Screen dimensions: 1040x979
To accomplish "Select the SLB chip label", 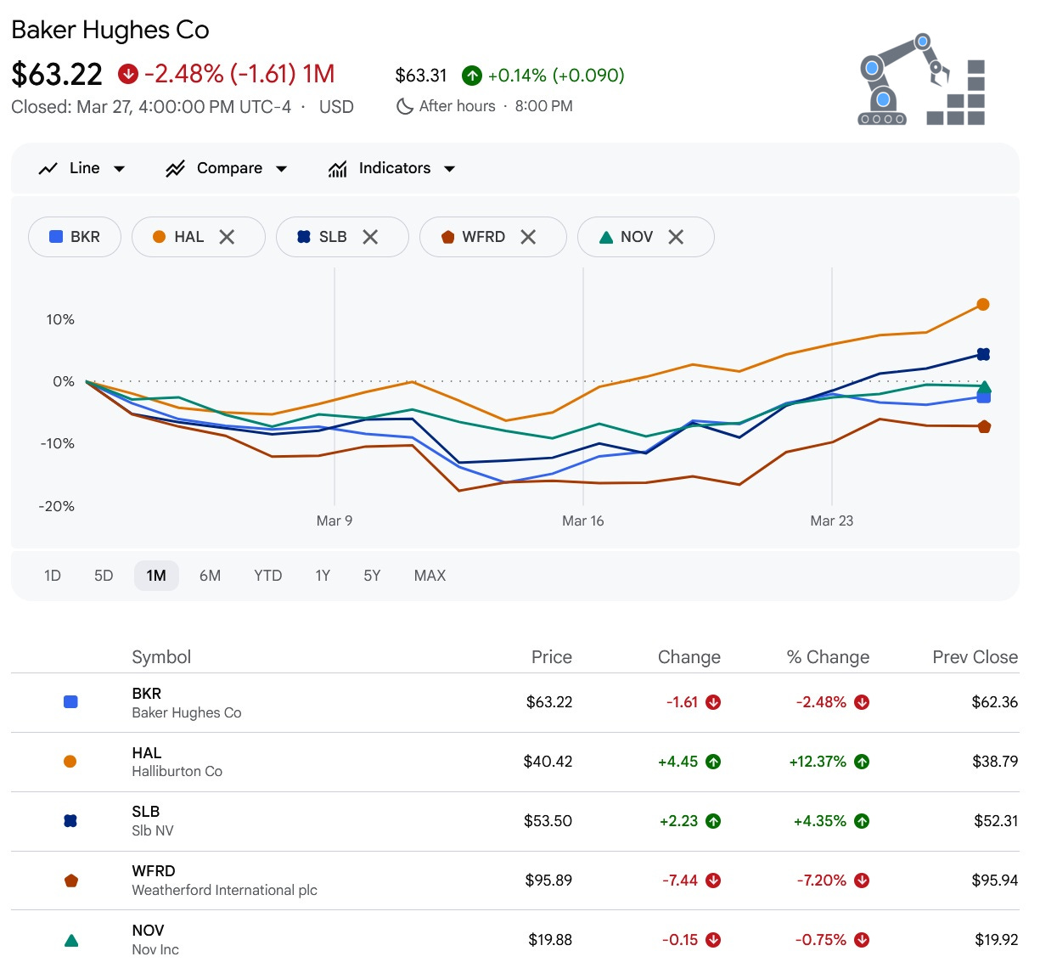I will coord(333,237).
